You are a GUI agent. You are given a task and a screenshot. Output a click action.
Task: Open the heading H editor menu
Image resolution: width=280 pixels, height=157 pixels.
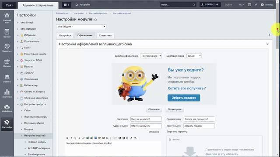point(128,138)
